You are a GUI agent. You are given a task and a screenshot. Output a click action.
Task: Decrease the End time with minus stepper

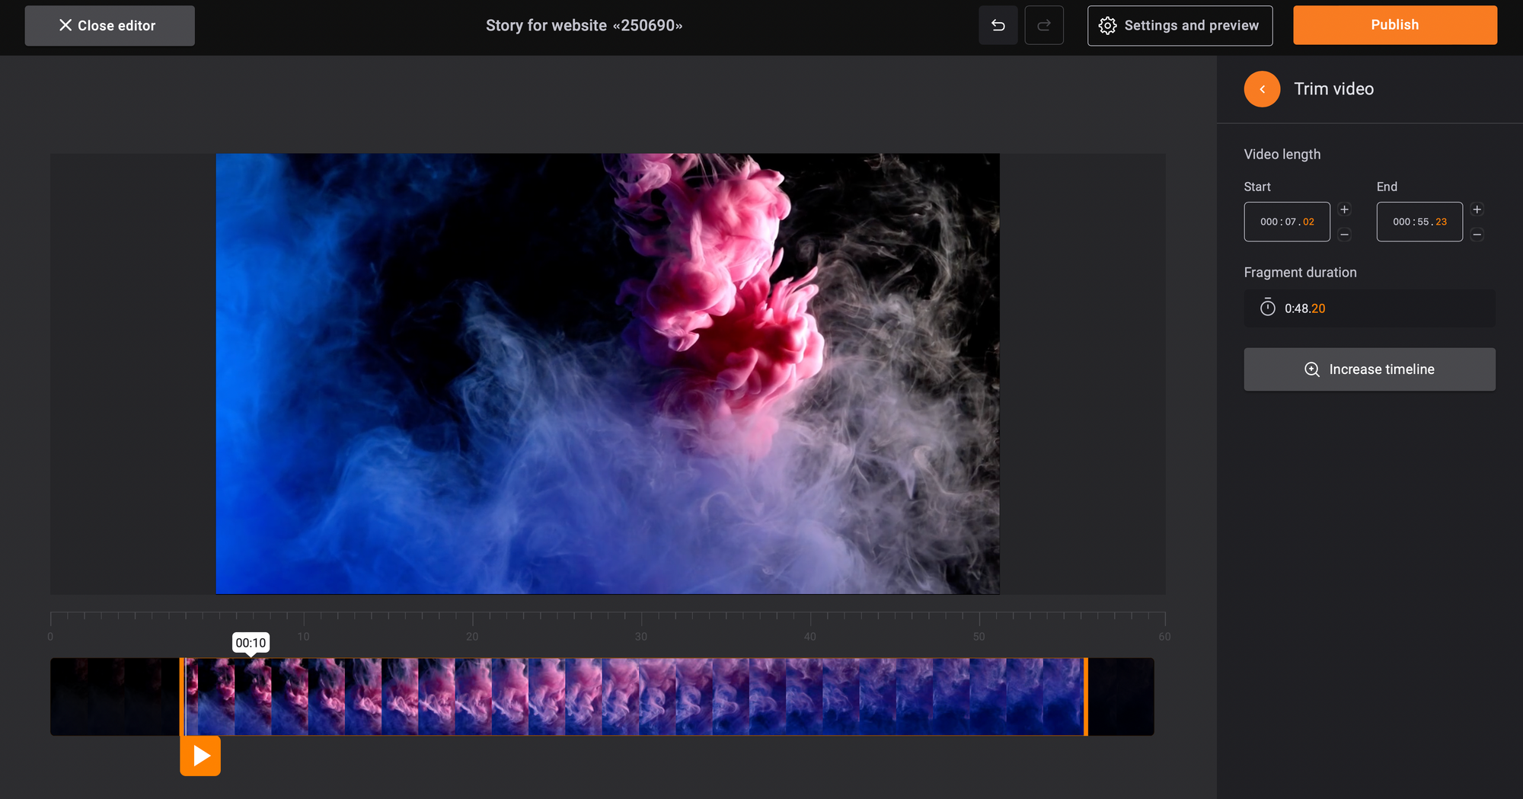(x=1477, y=235)
